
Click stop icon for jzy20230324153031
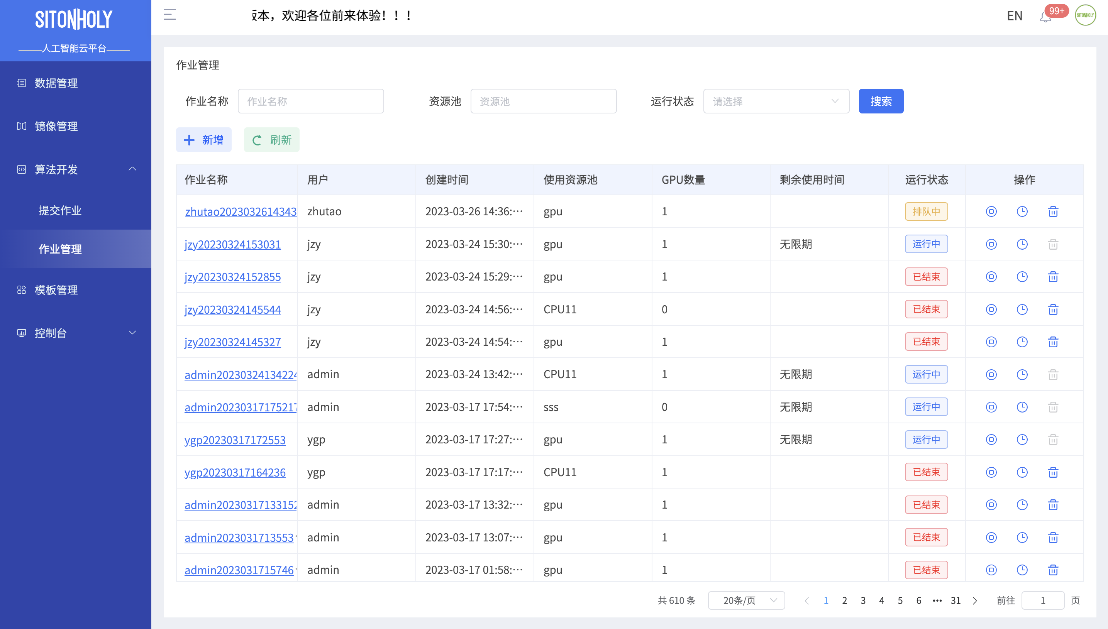991,244
